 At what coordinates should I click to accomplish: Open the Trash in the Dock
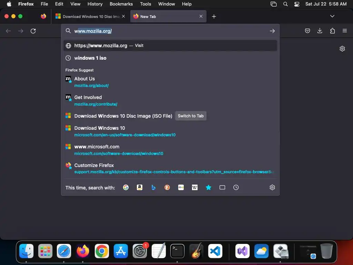point(327,251)
